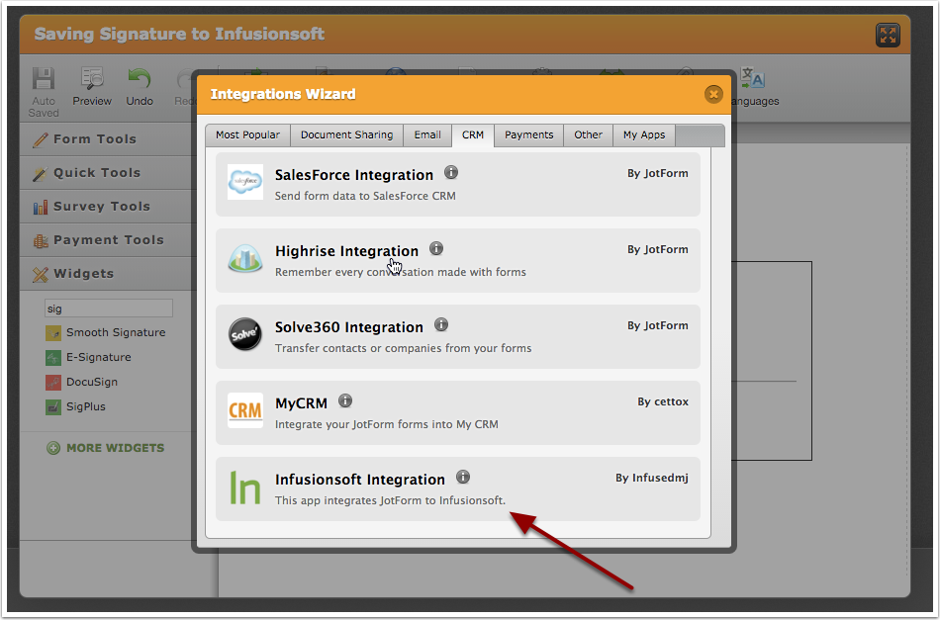
Task: Select the CRM tab
Action: point(473,135)
